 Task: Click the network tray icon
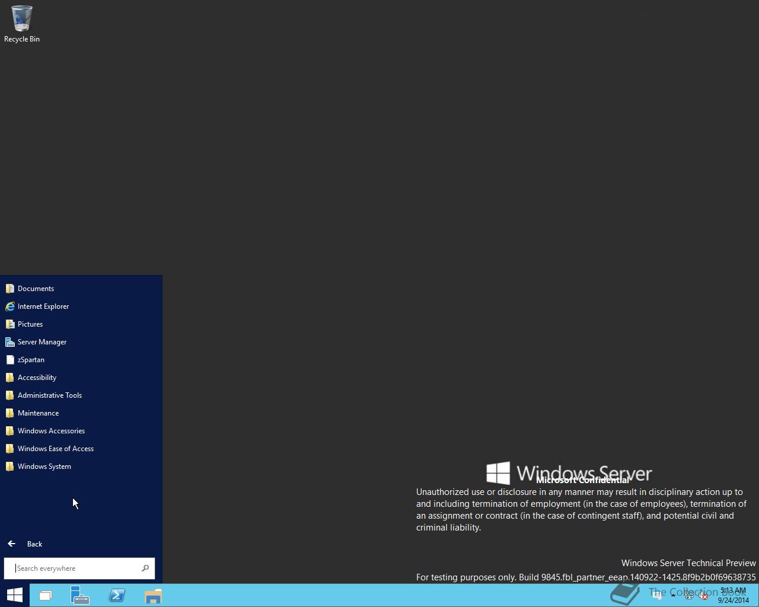coord(689,595)
